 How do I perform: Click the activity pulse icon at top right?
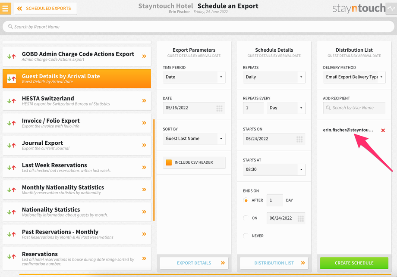391,8
